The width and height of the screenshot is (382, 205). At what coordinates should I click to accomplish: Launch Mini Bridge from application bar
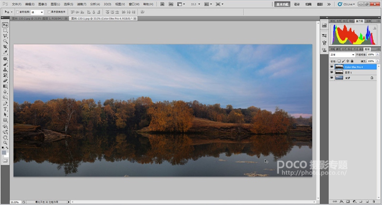[171, 4]
